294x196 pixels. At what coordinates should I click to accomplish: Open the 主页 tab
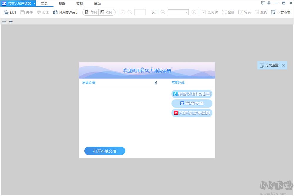pos(44,3)
